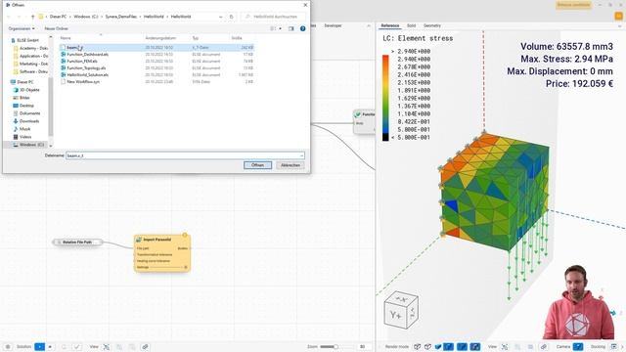Image resolution: width=626 pixels, height=352 pixels.
Task: Open the help icon in the file dialog
Action: [x=302, y=28]
